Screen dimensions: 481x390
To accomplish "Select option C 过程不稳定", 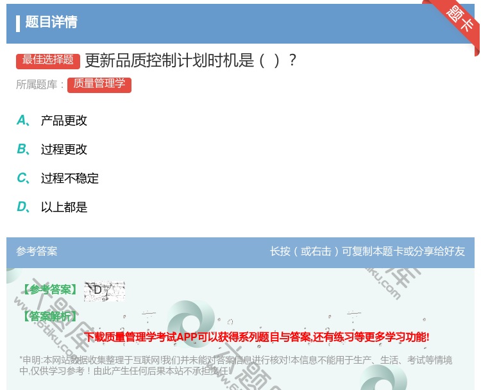I will (58, 178).
